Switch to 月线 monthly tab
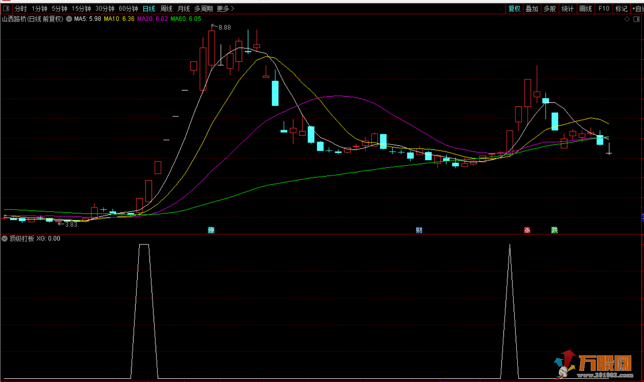Image resolution: width=644 pixels, height=382 pixels. point(184,9)
